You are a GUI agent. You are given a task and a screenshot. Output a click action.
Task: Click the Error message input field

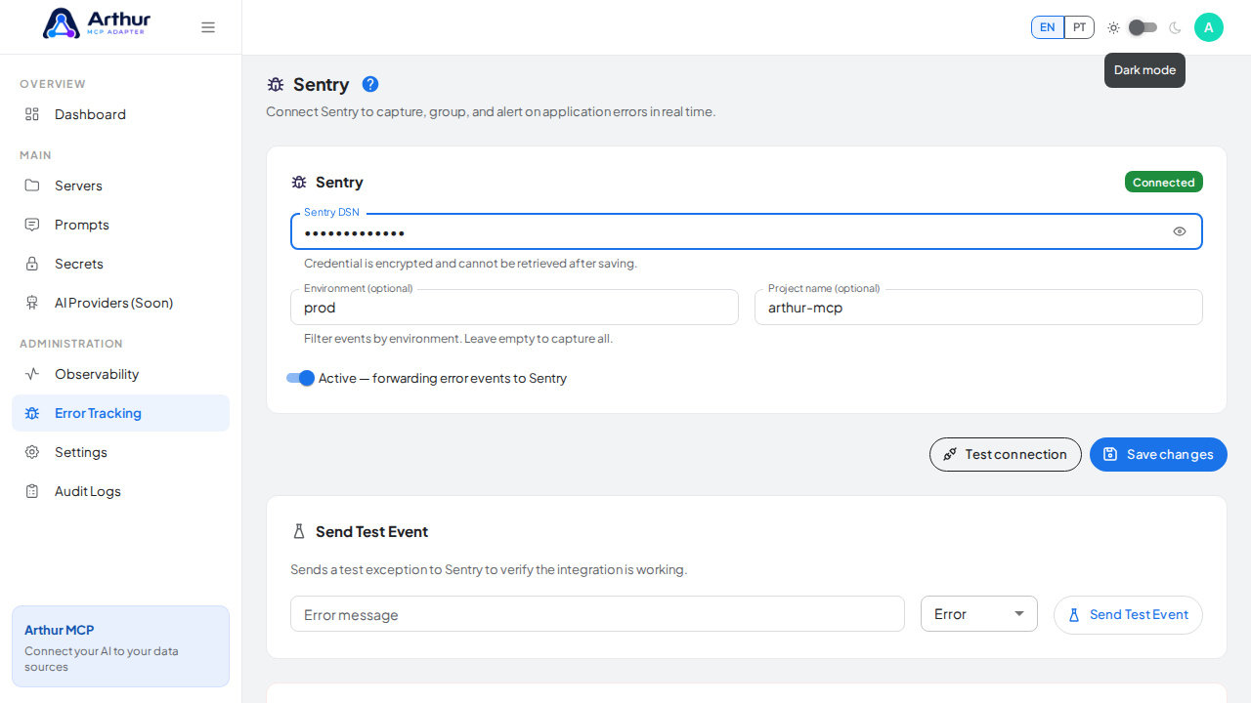597,614
